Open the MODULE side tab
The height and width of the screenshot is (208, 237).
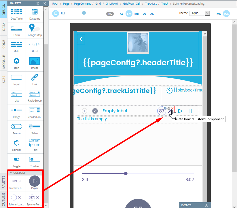pos(4,62)
